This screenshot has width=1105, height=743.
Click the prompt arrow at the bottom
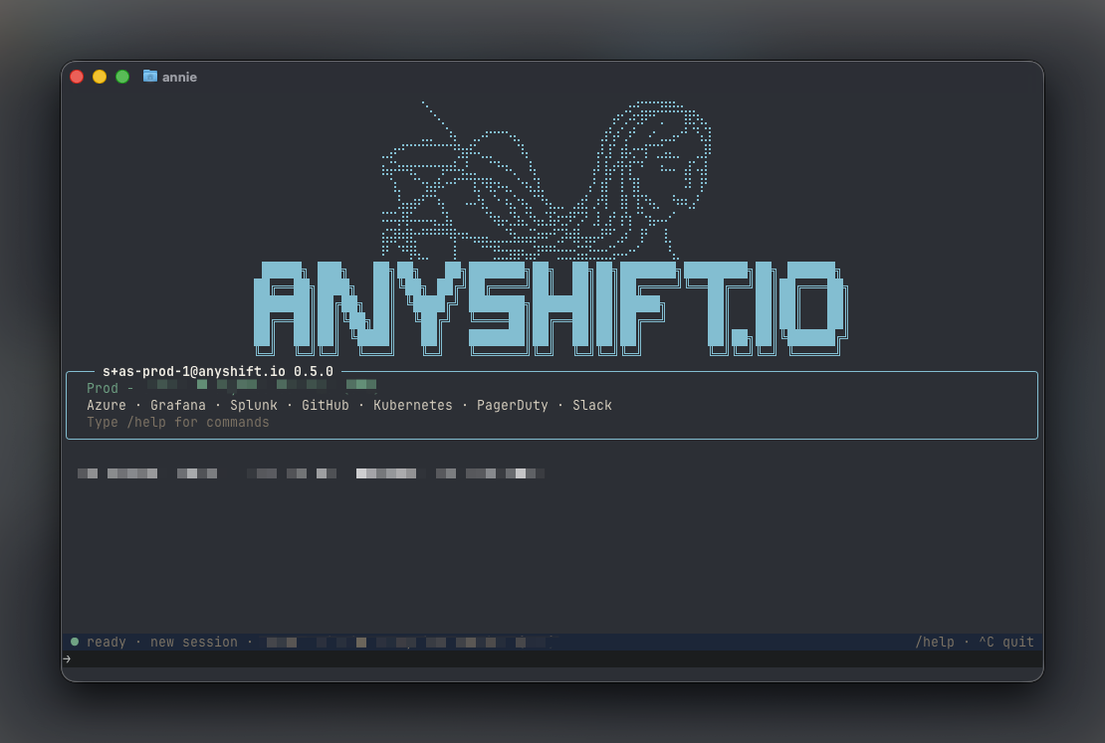click(67, 658)
